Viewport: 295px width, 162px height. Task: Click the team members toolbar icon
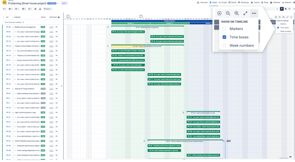[35, 9]
